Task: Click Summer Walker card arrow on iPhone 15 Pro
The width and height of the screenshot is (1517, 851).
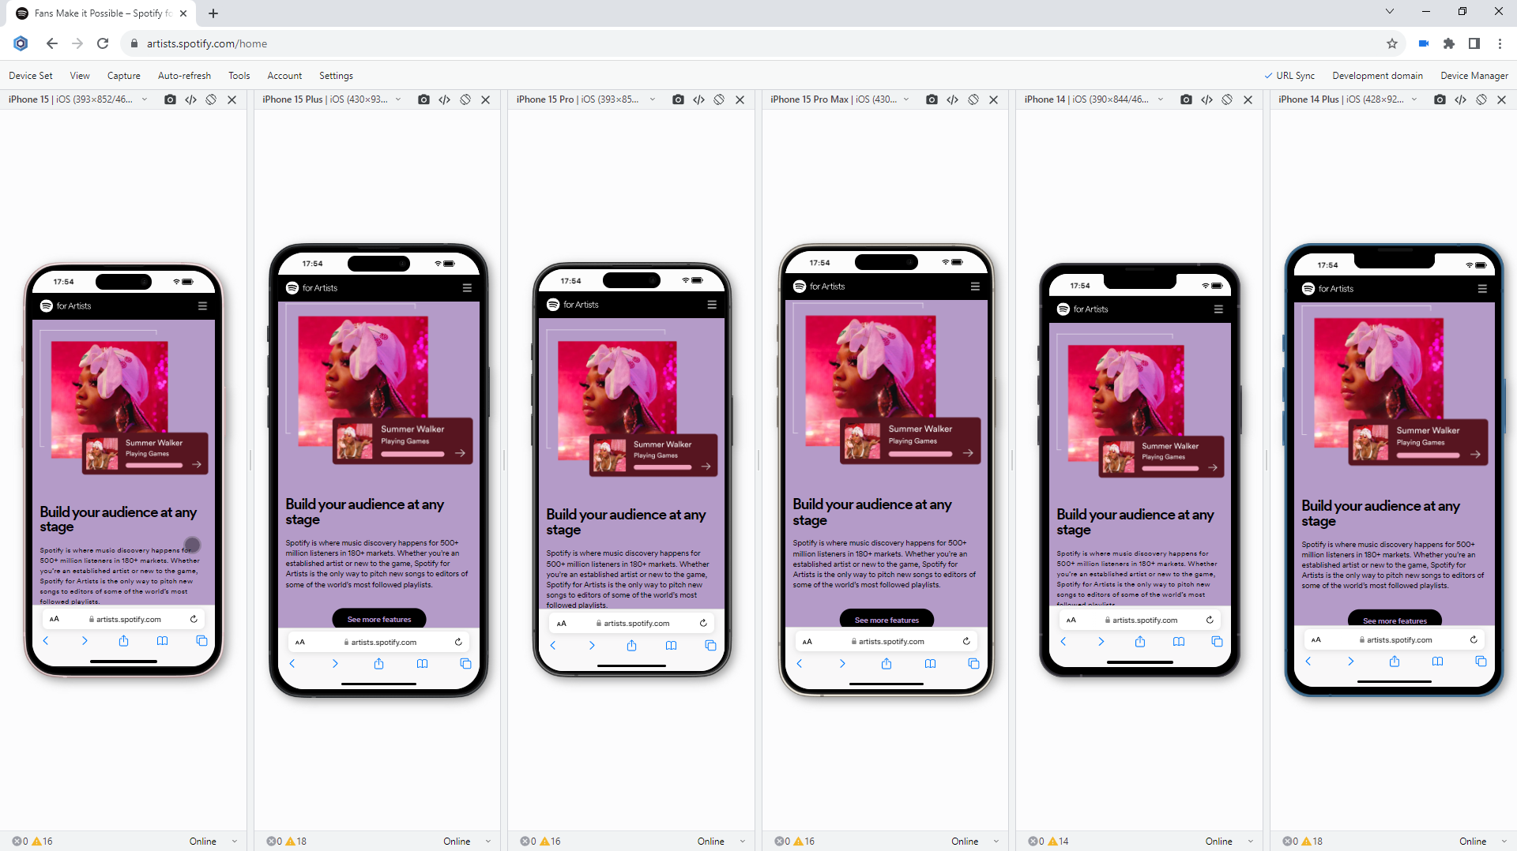Action: (706, 467)
